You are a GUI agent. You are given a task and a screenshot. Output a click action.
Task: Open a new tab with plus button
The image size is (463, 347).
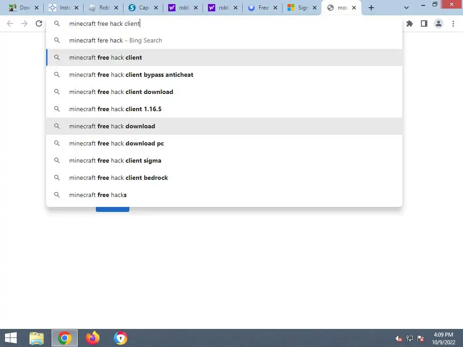click(371, 8)
